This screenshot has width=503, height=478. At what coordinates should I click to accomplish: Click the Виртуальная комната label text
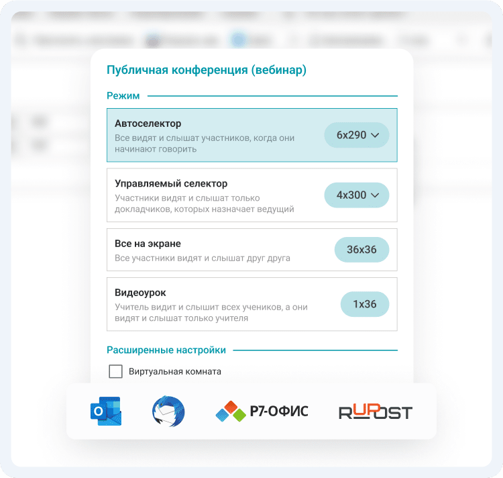click(175, 371)
